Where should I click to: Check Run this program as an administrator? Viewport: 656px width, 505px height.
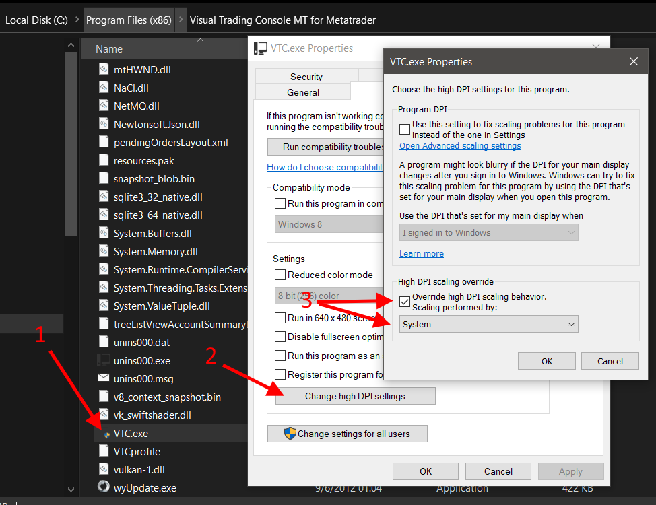(280, 356)
